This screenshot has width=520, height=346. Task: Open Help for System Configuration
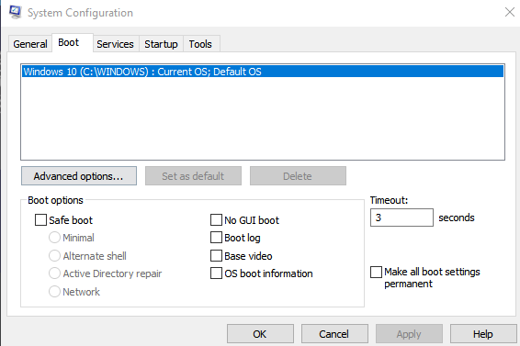pos(483,334)
